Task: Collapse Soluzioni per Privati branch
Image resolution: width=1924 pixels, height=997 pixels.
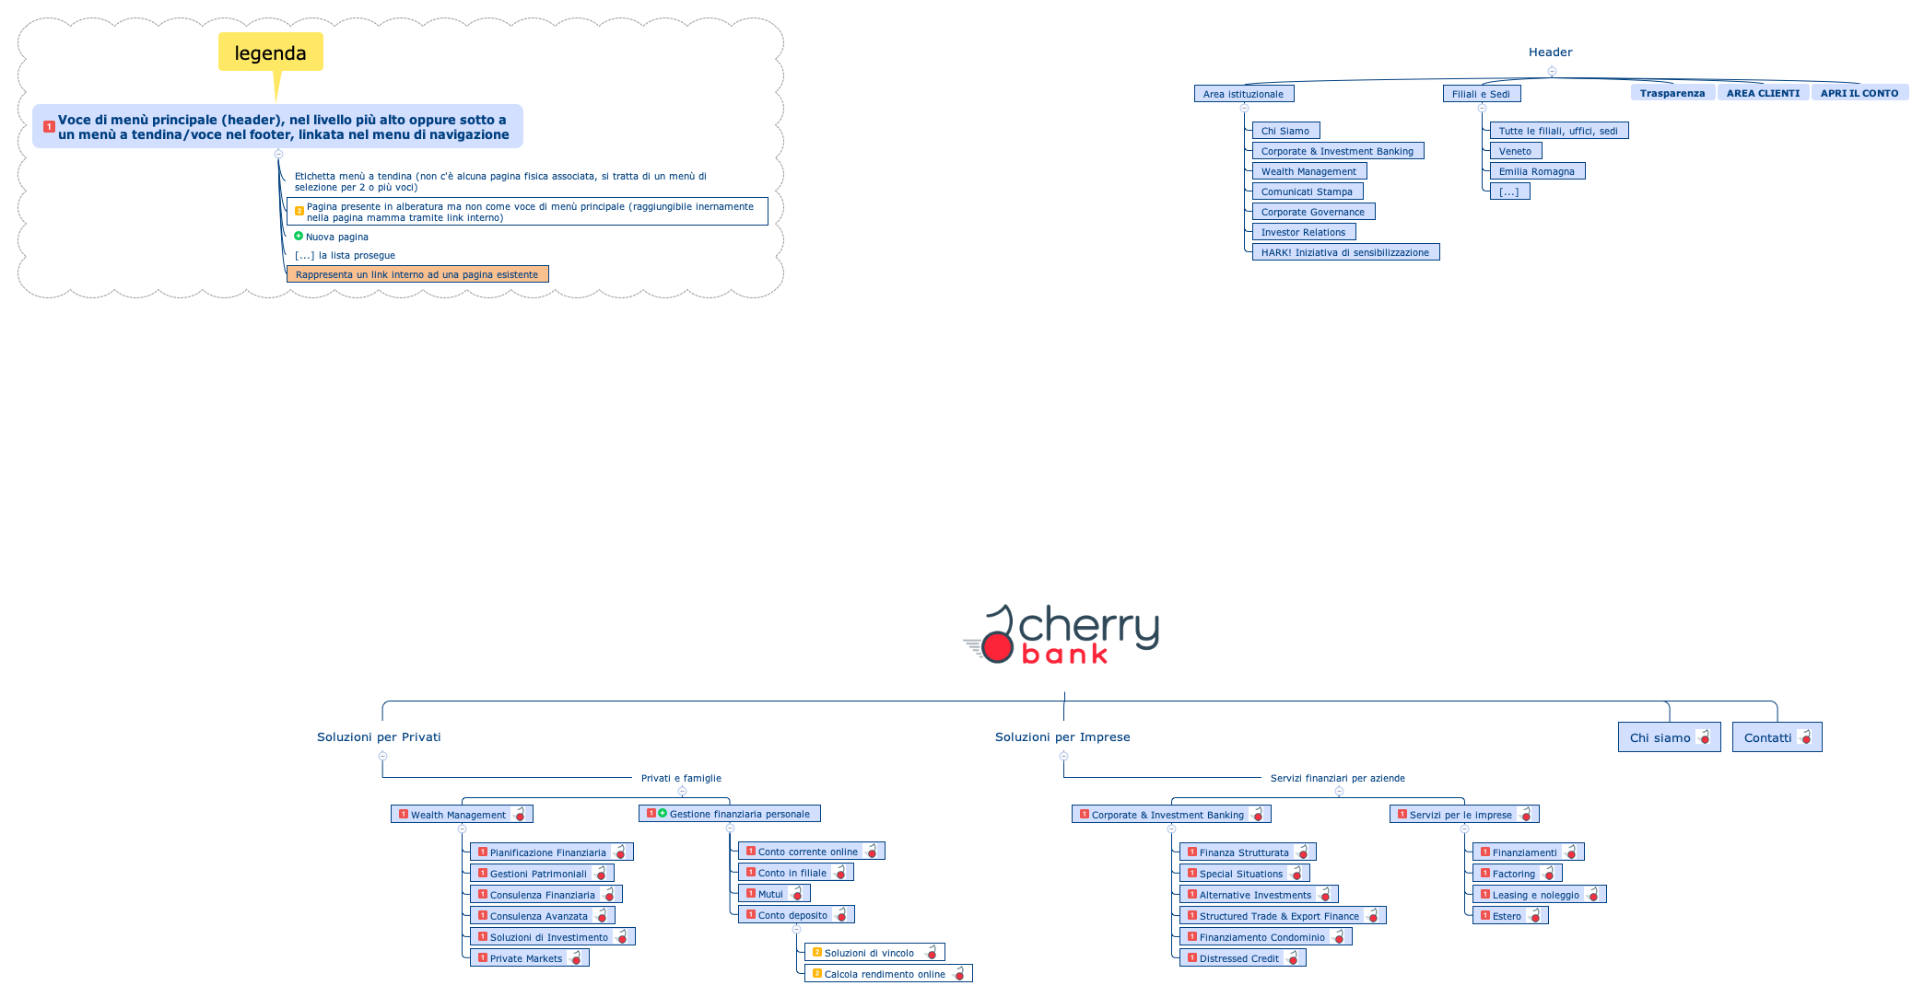Action: [382, 756]
